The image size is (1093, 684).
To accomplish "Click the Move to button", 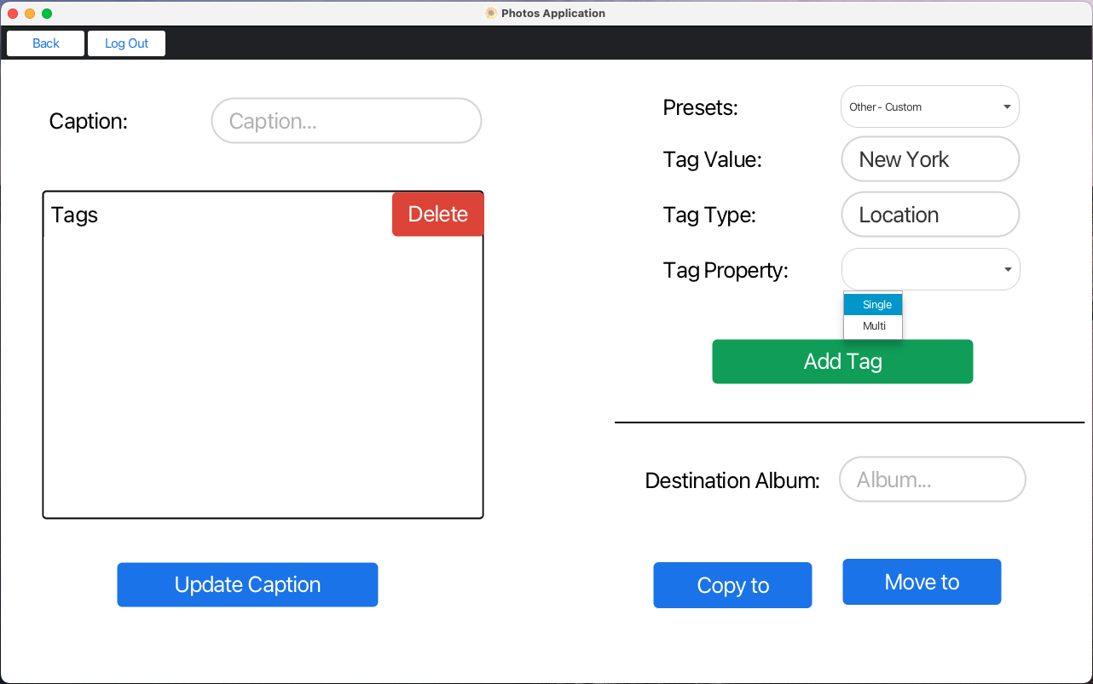I will (922, 582).
